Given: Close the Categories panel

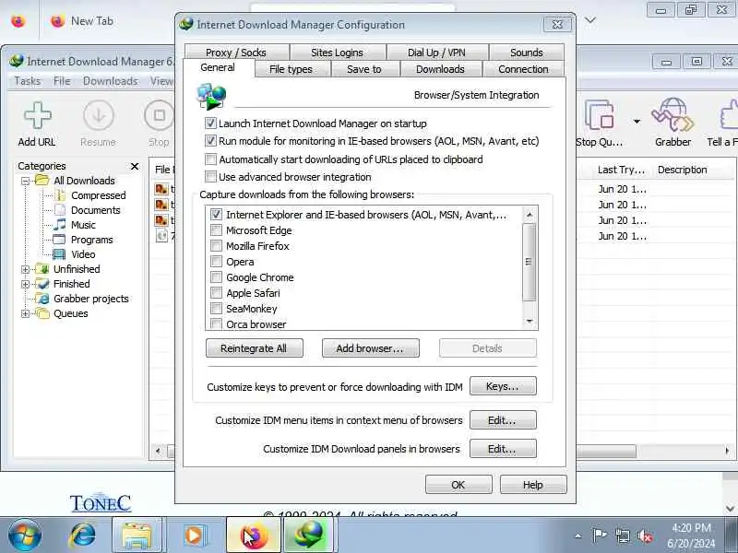Looking at the screenshot, I should click(x=135, y=166).
